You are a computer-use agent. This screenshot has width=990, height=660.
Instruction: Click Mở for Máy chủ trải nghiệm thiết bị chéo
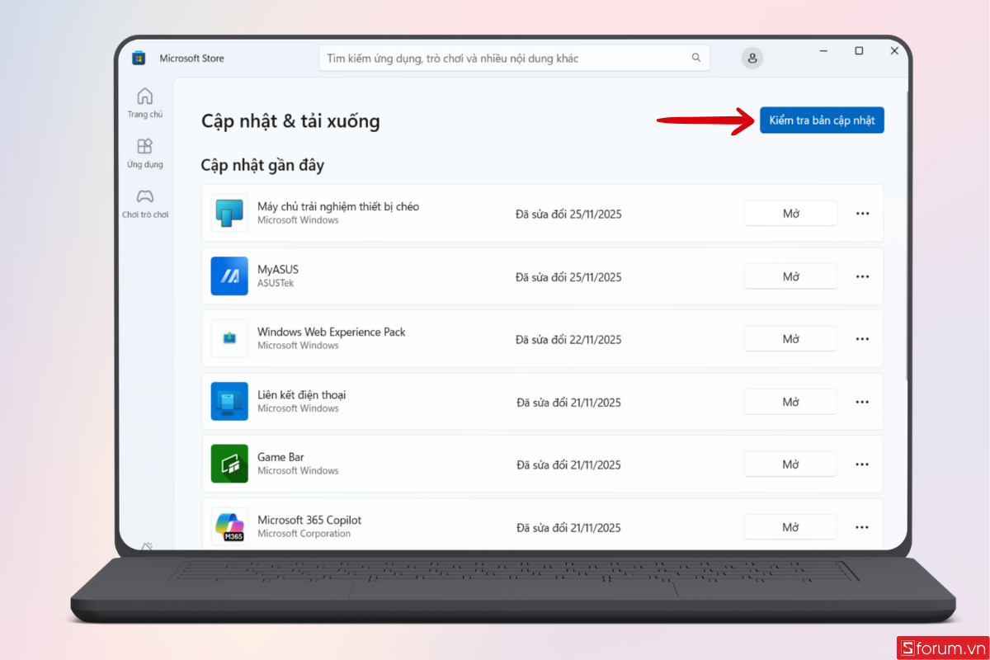[790, 214]
